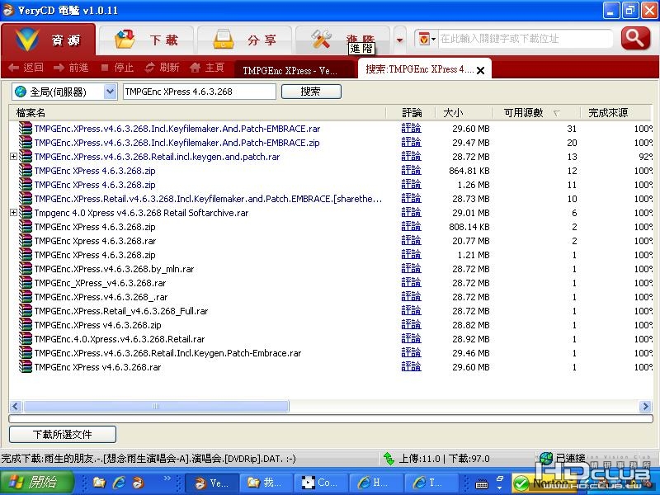Switch to the 'TMPGEnc XPress - Ve...' browser tab
This screenshot has width=660, height=495.
coord(294,70)
